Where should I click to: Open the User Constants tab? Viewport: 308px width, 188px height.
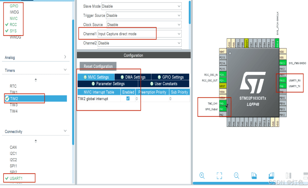(164, 84)
